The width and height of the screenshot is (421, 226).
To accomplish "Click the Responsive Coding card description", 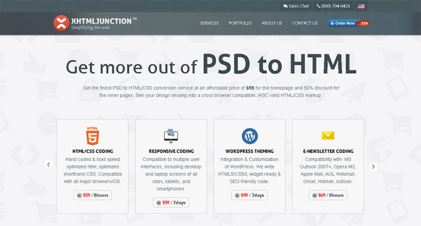I will (171, 174).
